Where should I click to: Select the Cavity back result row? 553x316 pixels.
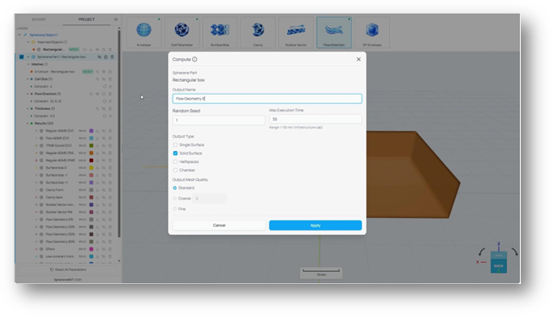pos(54,197)
